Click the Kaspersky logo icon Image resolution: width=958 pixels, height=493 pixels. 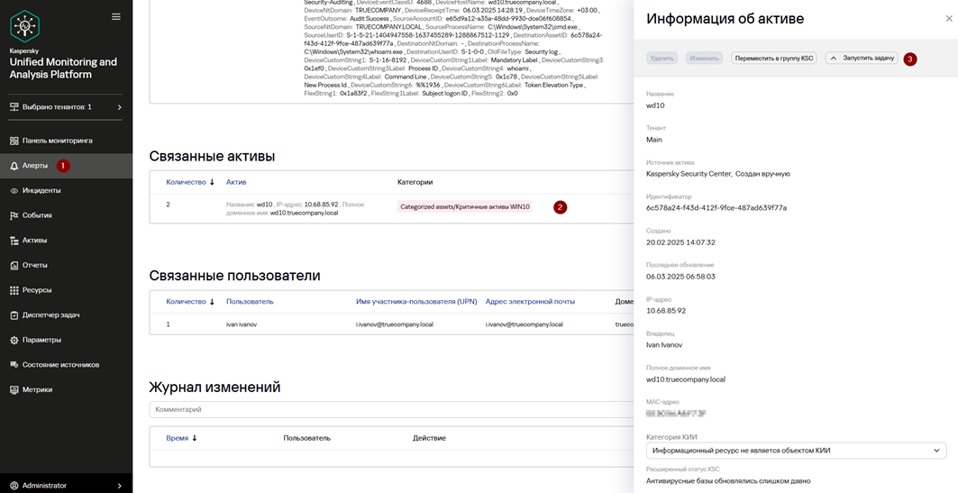25,25
